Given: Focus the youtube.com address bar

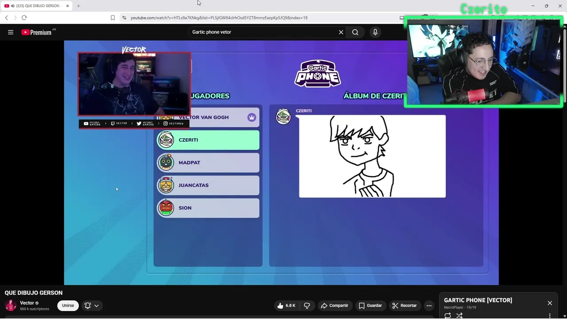Looking at the screenshot, I should [219, 18].
